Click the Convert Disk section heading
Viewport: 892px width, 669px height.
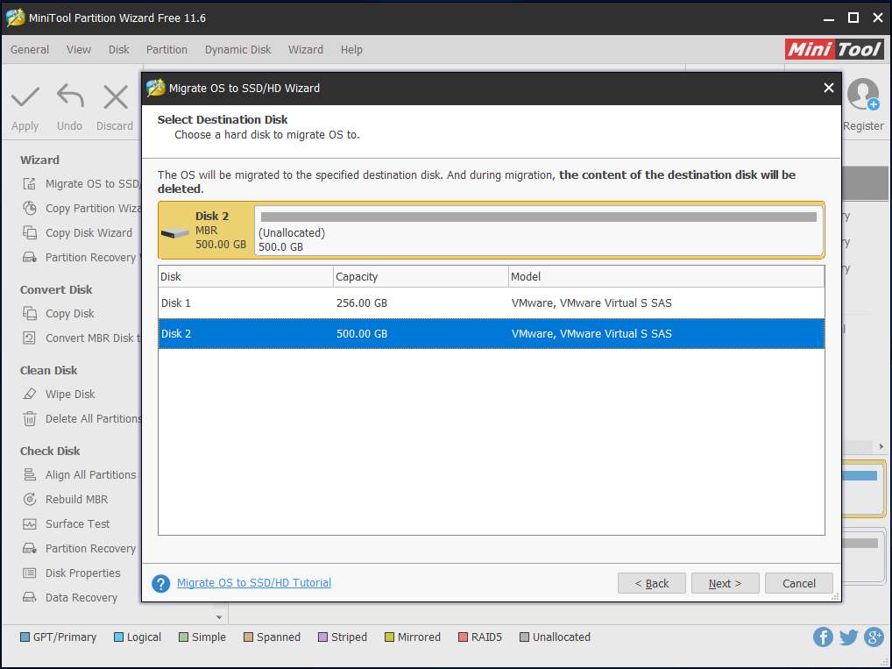tap(56, 290)
